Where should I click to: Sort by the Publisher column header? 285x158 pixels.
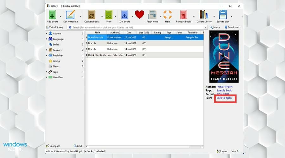pyautogui.click(x=193, y=33)
